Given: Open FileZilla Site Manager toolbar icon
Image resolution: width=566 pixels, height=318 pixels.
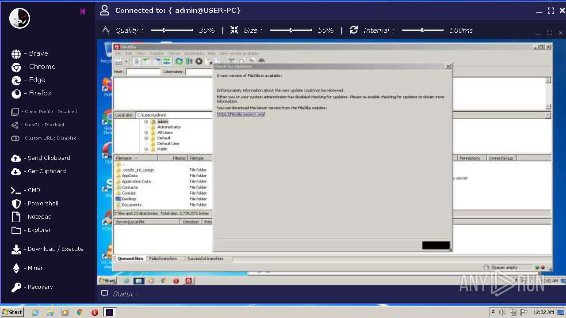Looking at the screenshot, I should tap(118, 61).
